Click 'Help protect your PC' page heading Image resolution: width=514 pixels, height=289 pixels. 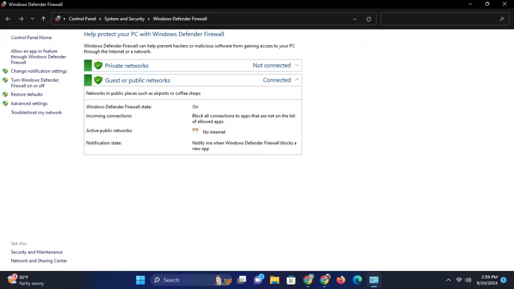tap(154, 34)
